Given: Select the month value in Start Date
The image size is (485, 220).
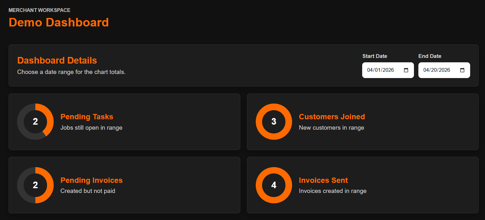Looking at the screenshot, I should (x=371, y=70).
